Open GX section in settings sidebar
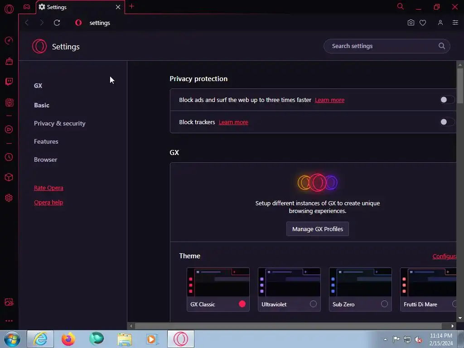 coord(38,86)
